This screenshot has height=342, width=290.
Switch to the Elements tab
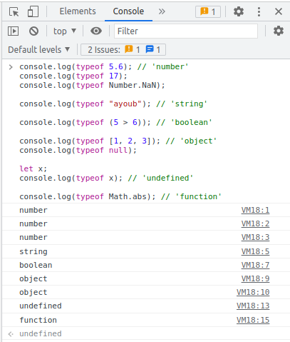pyautogui.click(x=78, y=11)
